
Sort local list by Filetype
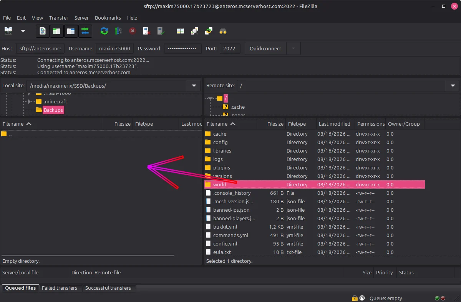[x=156, y=124]
